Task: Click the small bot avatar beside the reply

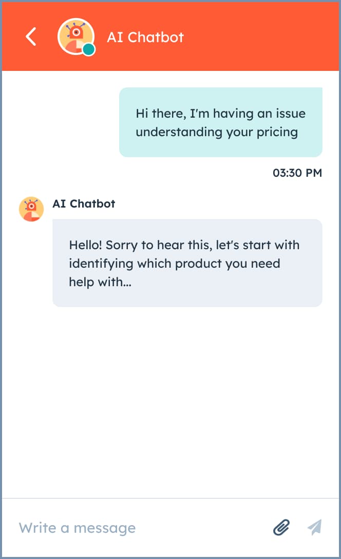Action: pos(31,209)
